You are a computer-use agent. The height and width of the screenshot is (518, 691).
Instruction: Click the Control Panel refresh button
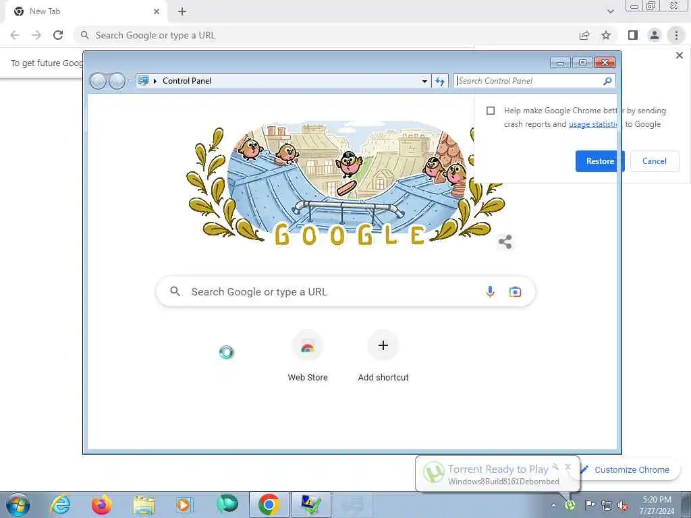440,81
